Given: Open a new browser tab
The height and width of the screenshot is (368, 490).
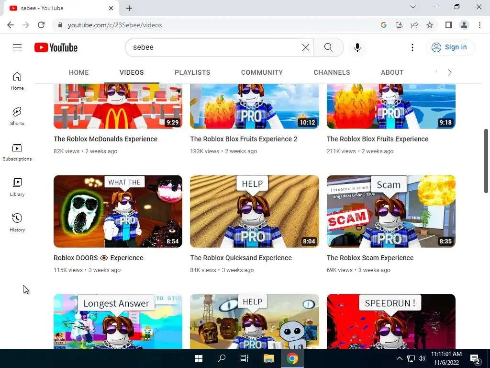Looking at the screenshot, I should coord(129,8).
